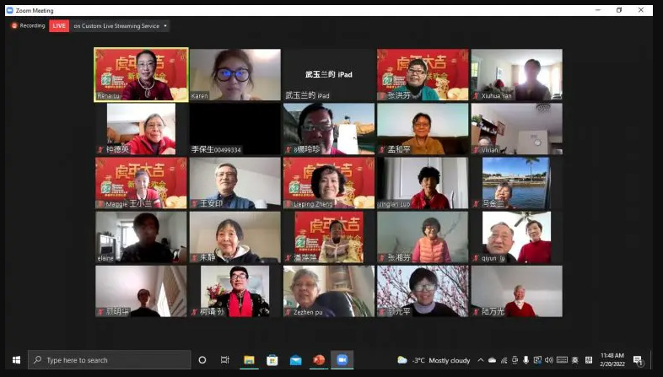Click the Recording indicator icon
663x377 pixels.
(14, 26)
